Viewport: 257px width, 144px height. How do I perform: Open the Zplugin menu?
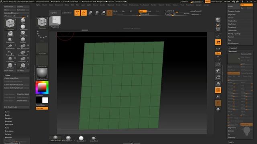pos(199,5)
